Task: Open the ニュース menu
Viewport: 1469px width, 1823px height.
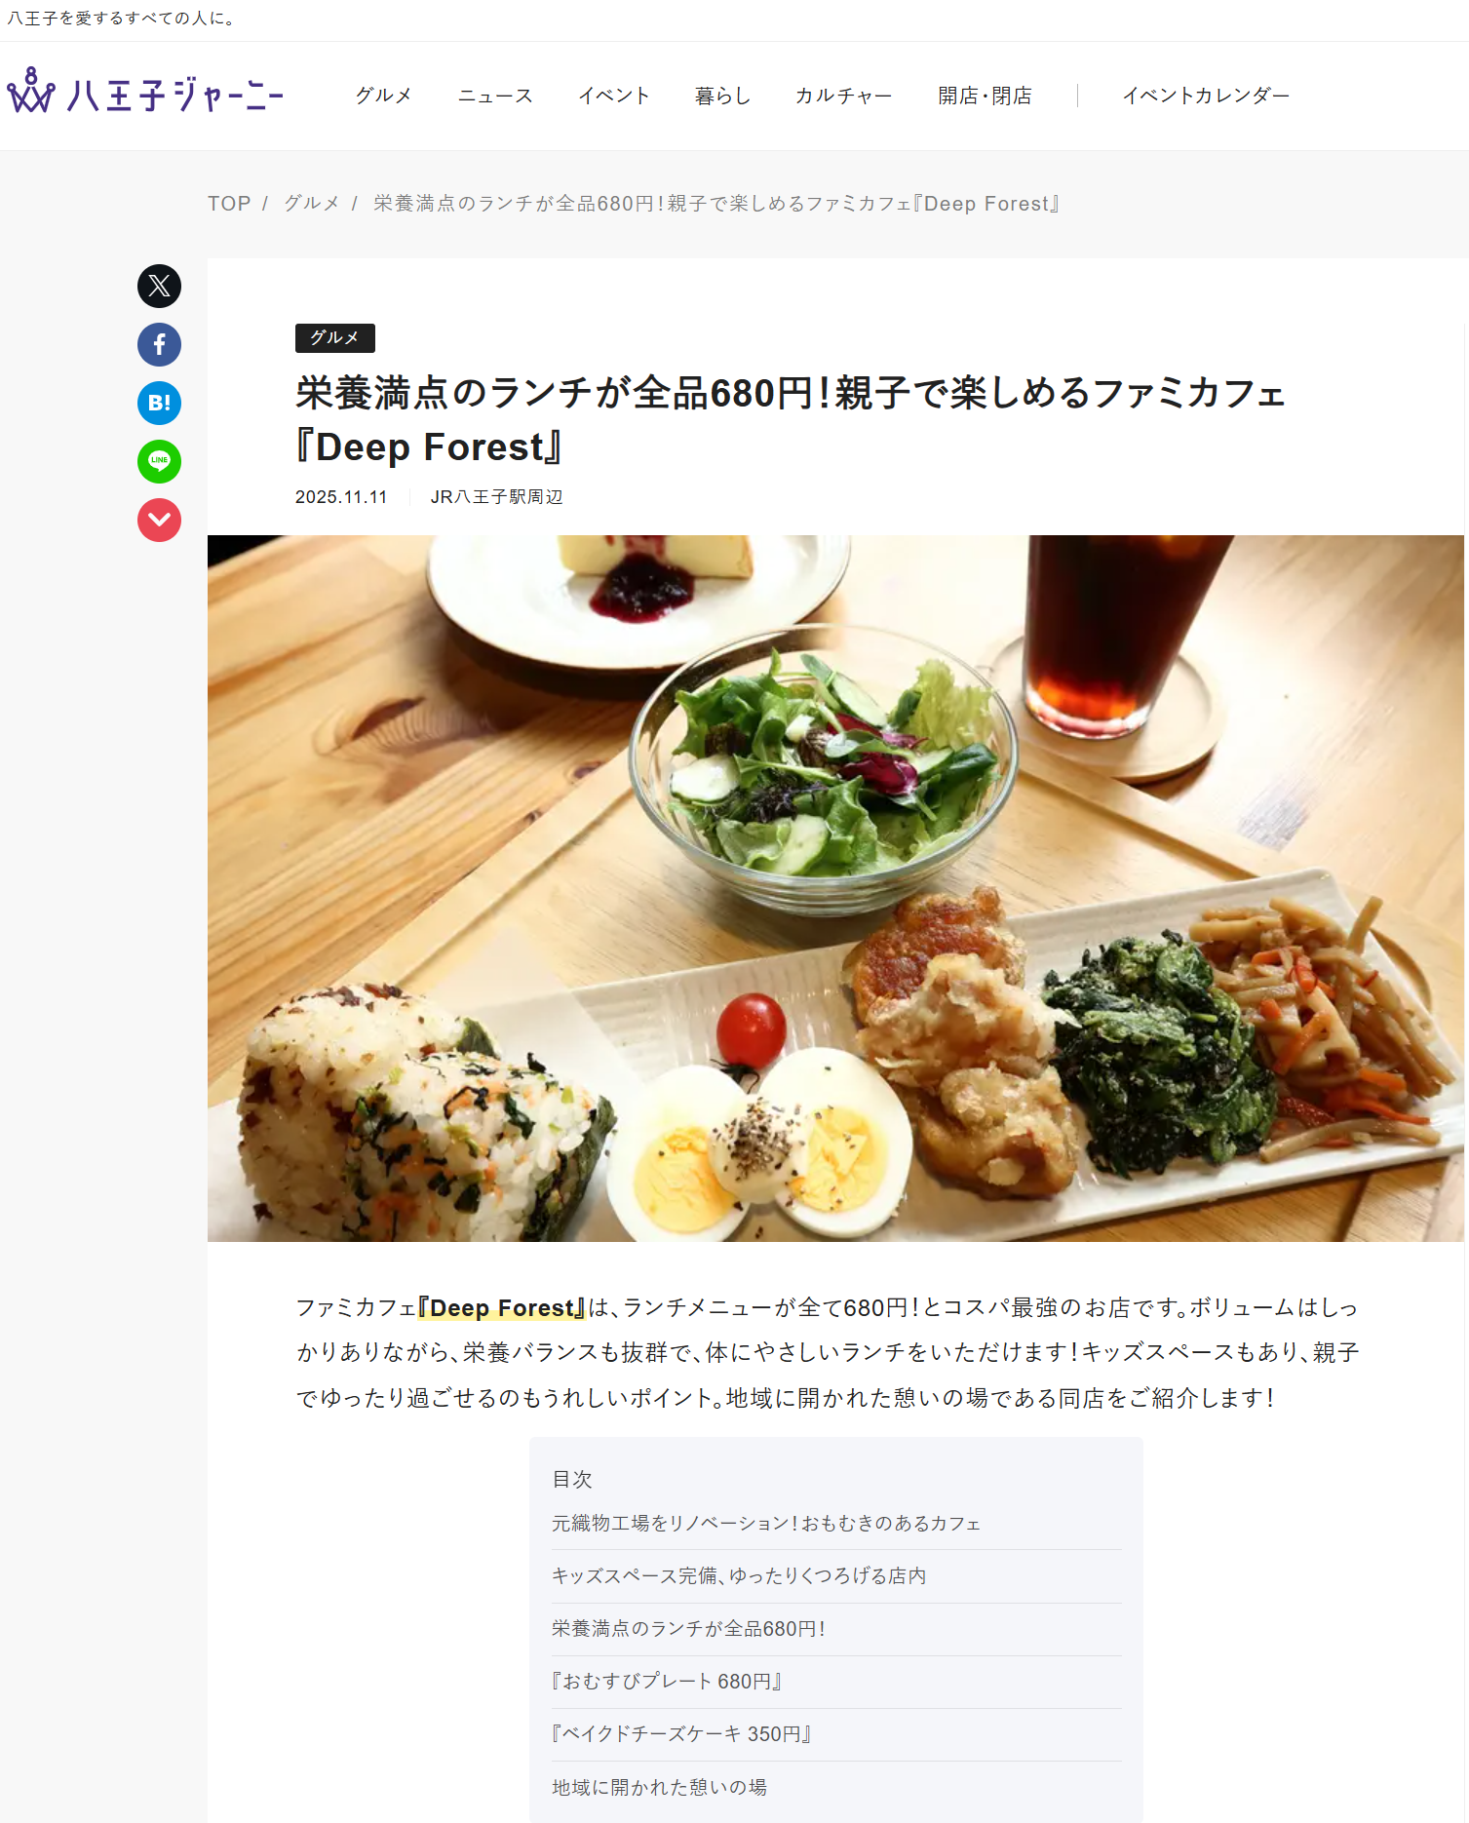Action: 495,96
